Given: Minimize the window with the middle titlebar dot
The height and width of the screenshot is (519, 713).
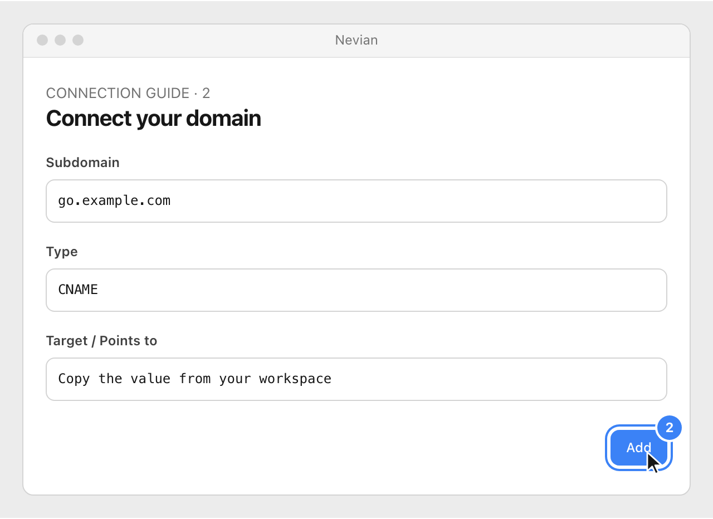Looking at the screenshot, I should click(60, 40).
